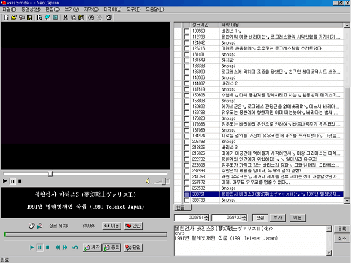Viewport: 351px width, 263px height.
Task: Tick the checkbox in the 109569 row
Action: [186, 31]
